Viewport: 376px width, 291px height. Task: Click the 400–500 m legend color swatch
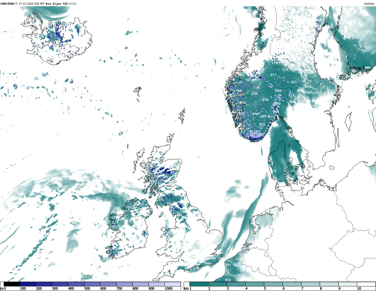coord(76,284)
